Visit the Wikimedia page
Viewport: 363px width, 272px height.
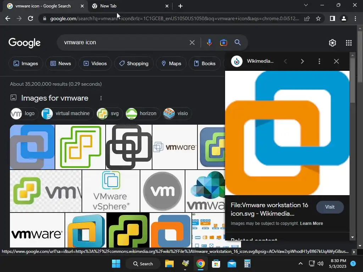tap(330, 207)
